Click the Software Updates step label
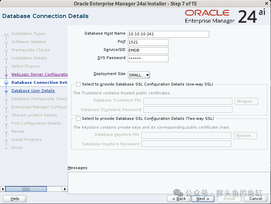Viewport: 271px width, 204px height. 29,42
